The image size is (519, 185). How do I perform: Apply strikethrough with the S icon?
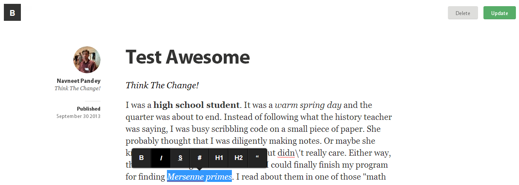(180, 158)
